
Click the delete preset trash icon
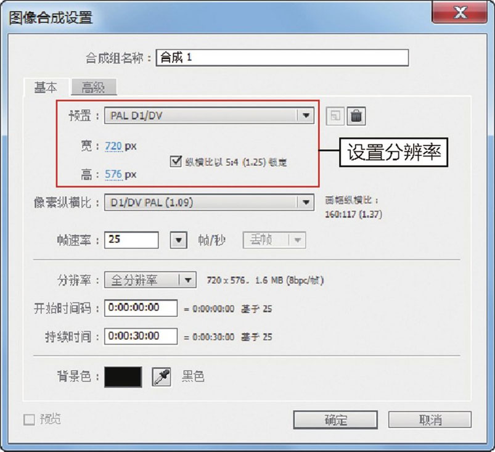(x=356, y=116)
